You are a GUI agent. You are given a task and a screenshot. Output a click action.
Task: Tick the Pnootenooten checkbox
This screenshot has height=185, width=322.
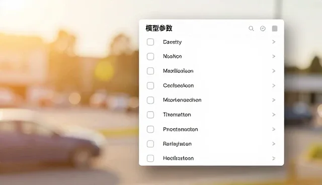point(150,129)
